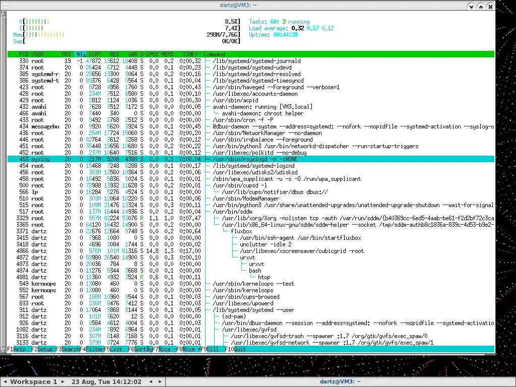
Task: Sort by the PID column header
Action: 24,54
